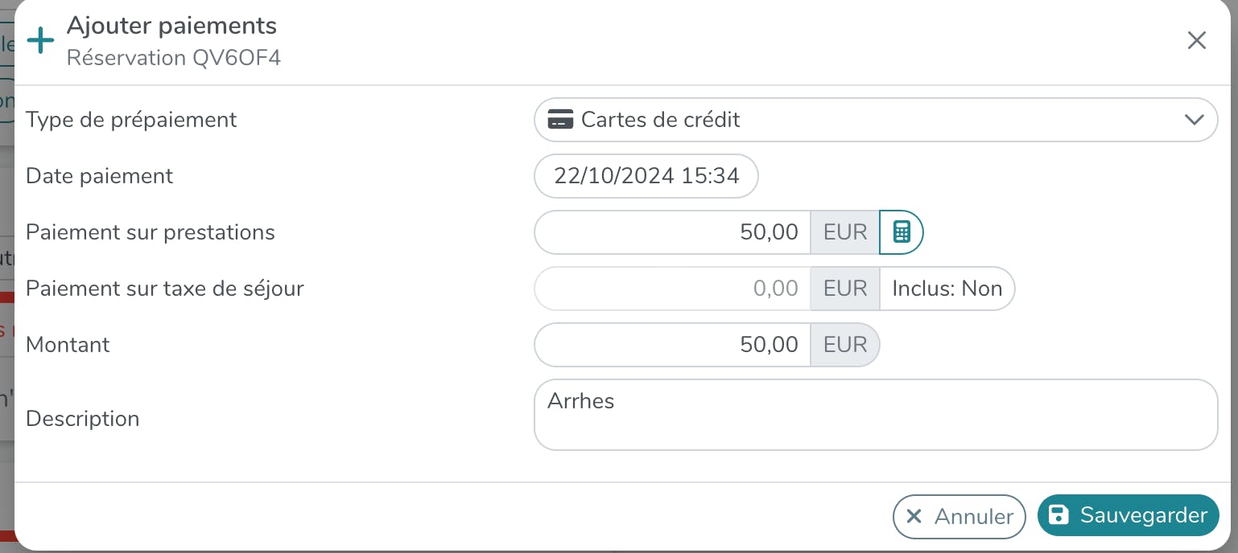Select the Montant amount input
This screenshot has width=1238, height=553.
pos(672,345)
